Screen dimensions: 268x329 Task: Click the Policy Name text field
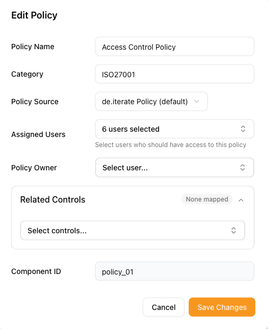click(x=174, y=47)
